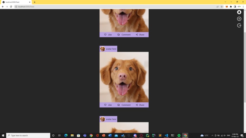The height and width of the screenshot is (138, 246).
Task: Comment on the fully visible dog post
Action: point(124,105)
